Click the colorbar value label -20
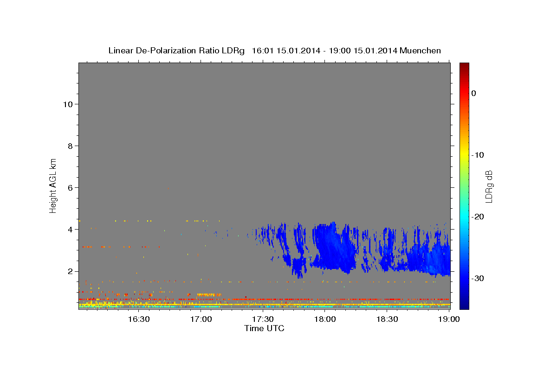The image size is (557, 371). 478,217
